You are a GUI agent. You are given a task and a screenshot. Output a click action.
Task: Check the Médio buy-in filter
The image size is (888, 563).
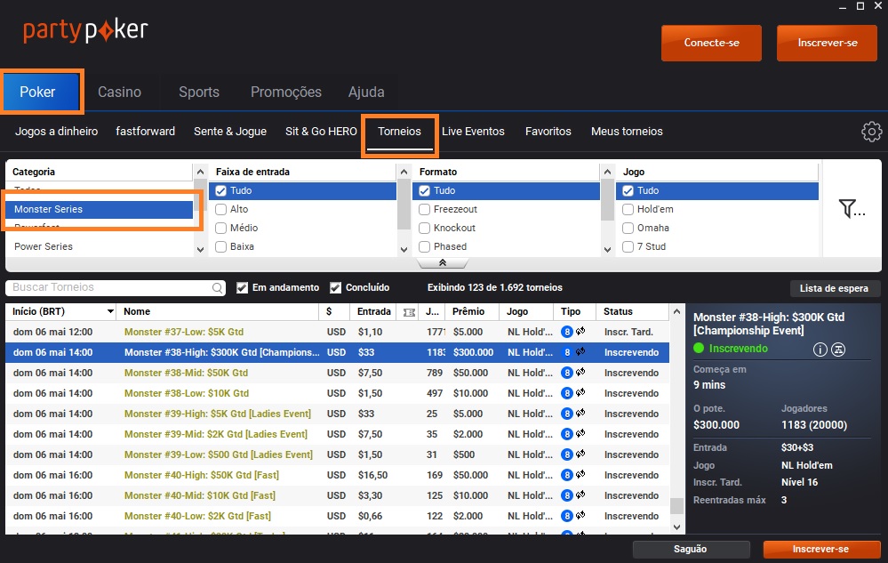220,229
